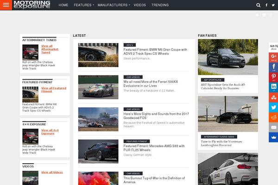Screen dimensions: 278x185
Task: Click Chelsea Jeep text in Aftermarket Tuned widget
Action: point(38,65)
